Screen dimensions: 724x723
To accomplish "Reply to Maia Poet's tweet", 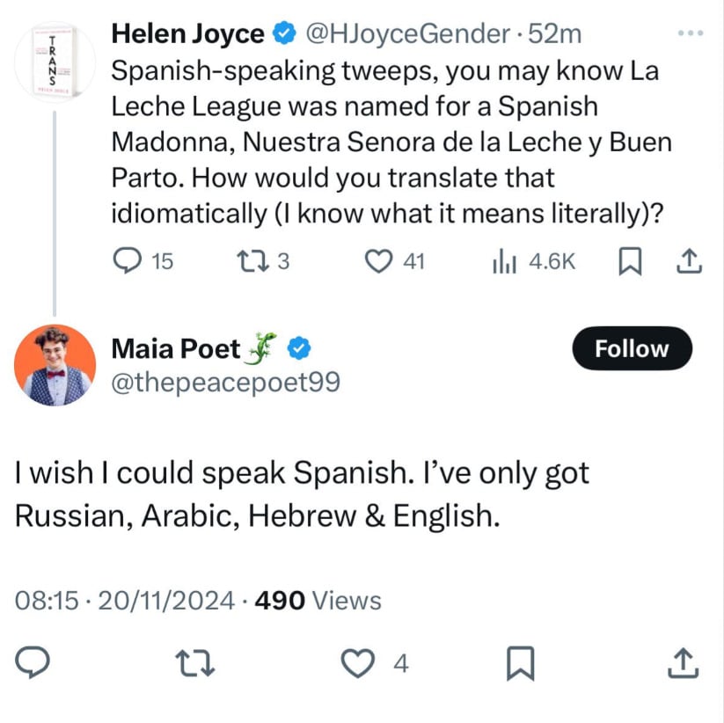I will [33, 662].
